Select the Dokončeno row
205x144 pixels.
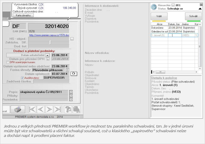coord(175,28)
